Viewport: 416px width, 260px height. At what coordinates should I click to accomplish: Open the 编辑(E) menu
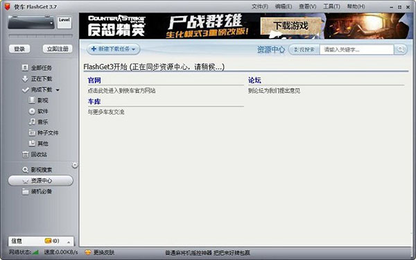(x=284, y=6)
